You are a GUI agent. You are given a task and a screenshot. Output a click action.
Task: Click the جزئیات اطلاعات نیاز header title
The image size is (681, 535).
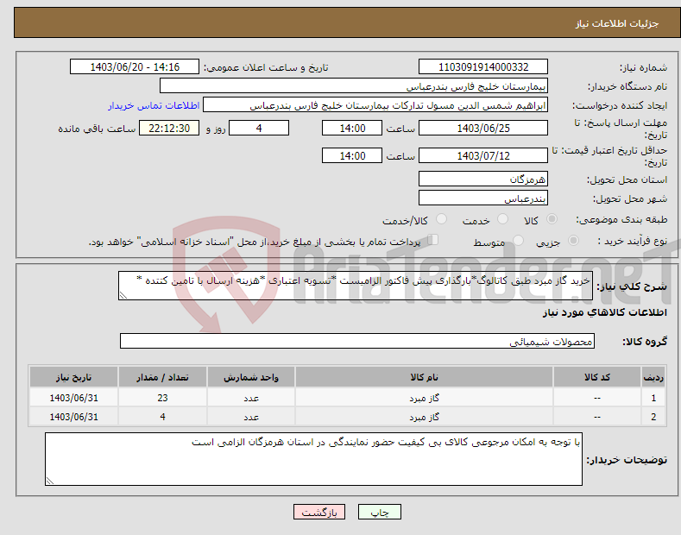(x=617, y=23)
